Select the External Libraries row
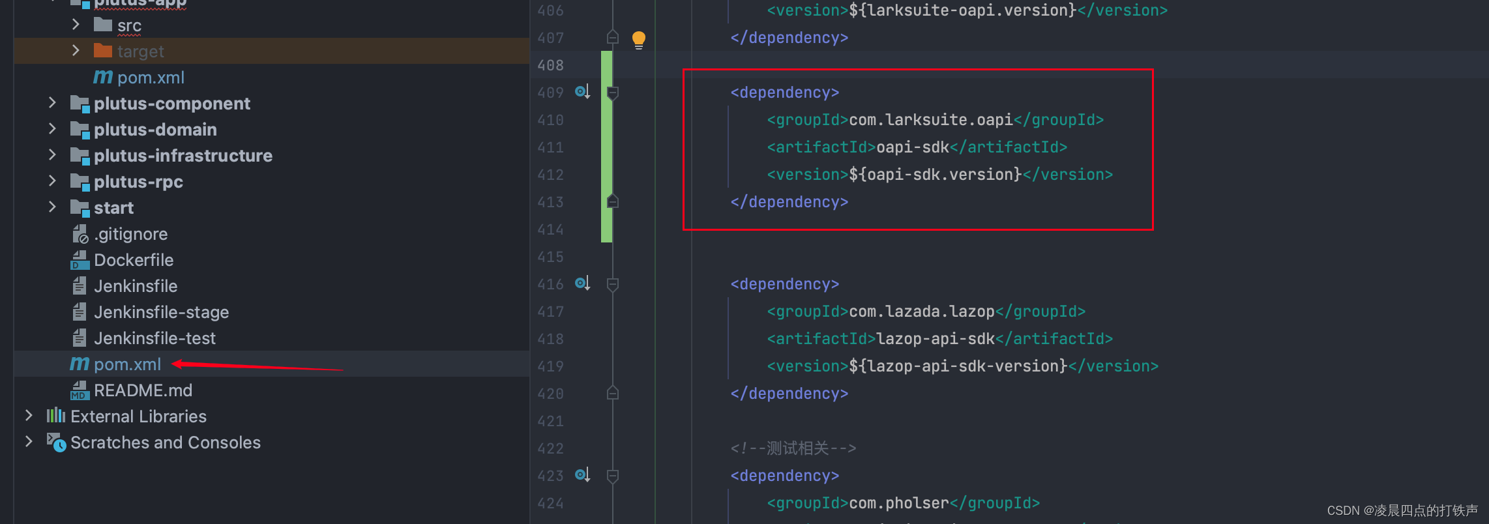The image size is (1489, 524). [271, 416]
